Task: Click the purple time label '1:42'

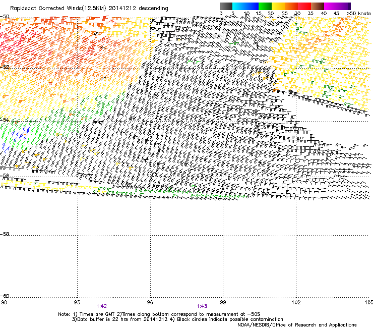Action: click(x=102, y=306)
